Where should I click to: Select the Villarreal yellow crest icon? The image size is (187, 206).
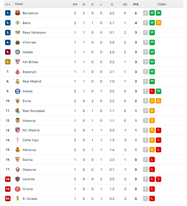point(18,42)
